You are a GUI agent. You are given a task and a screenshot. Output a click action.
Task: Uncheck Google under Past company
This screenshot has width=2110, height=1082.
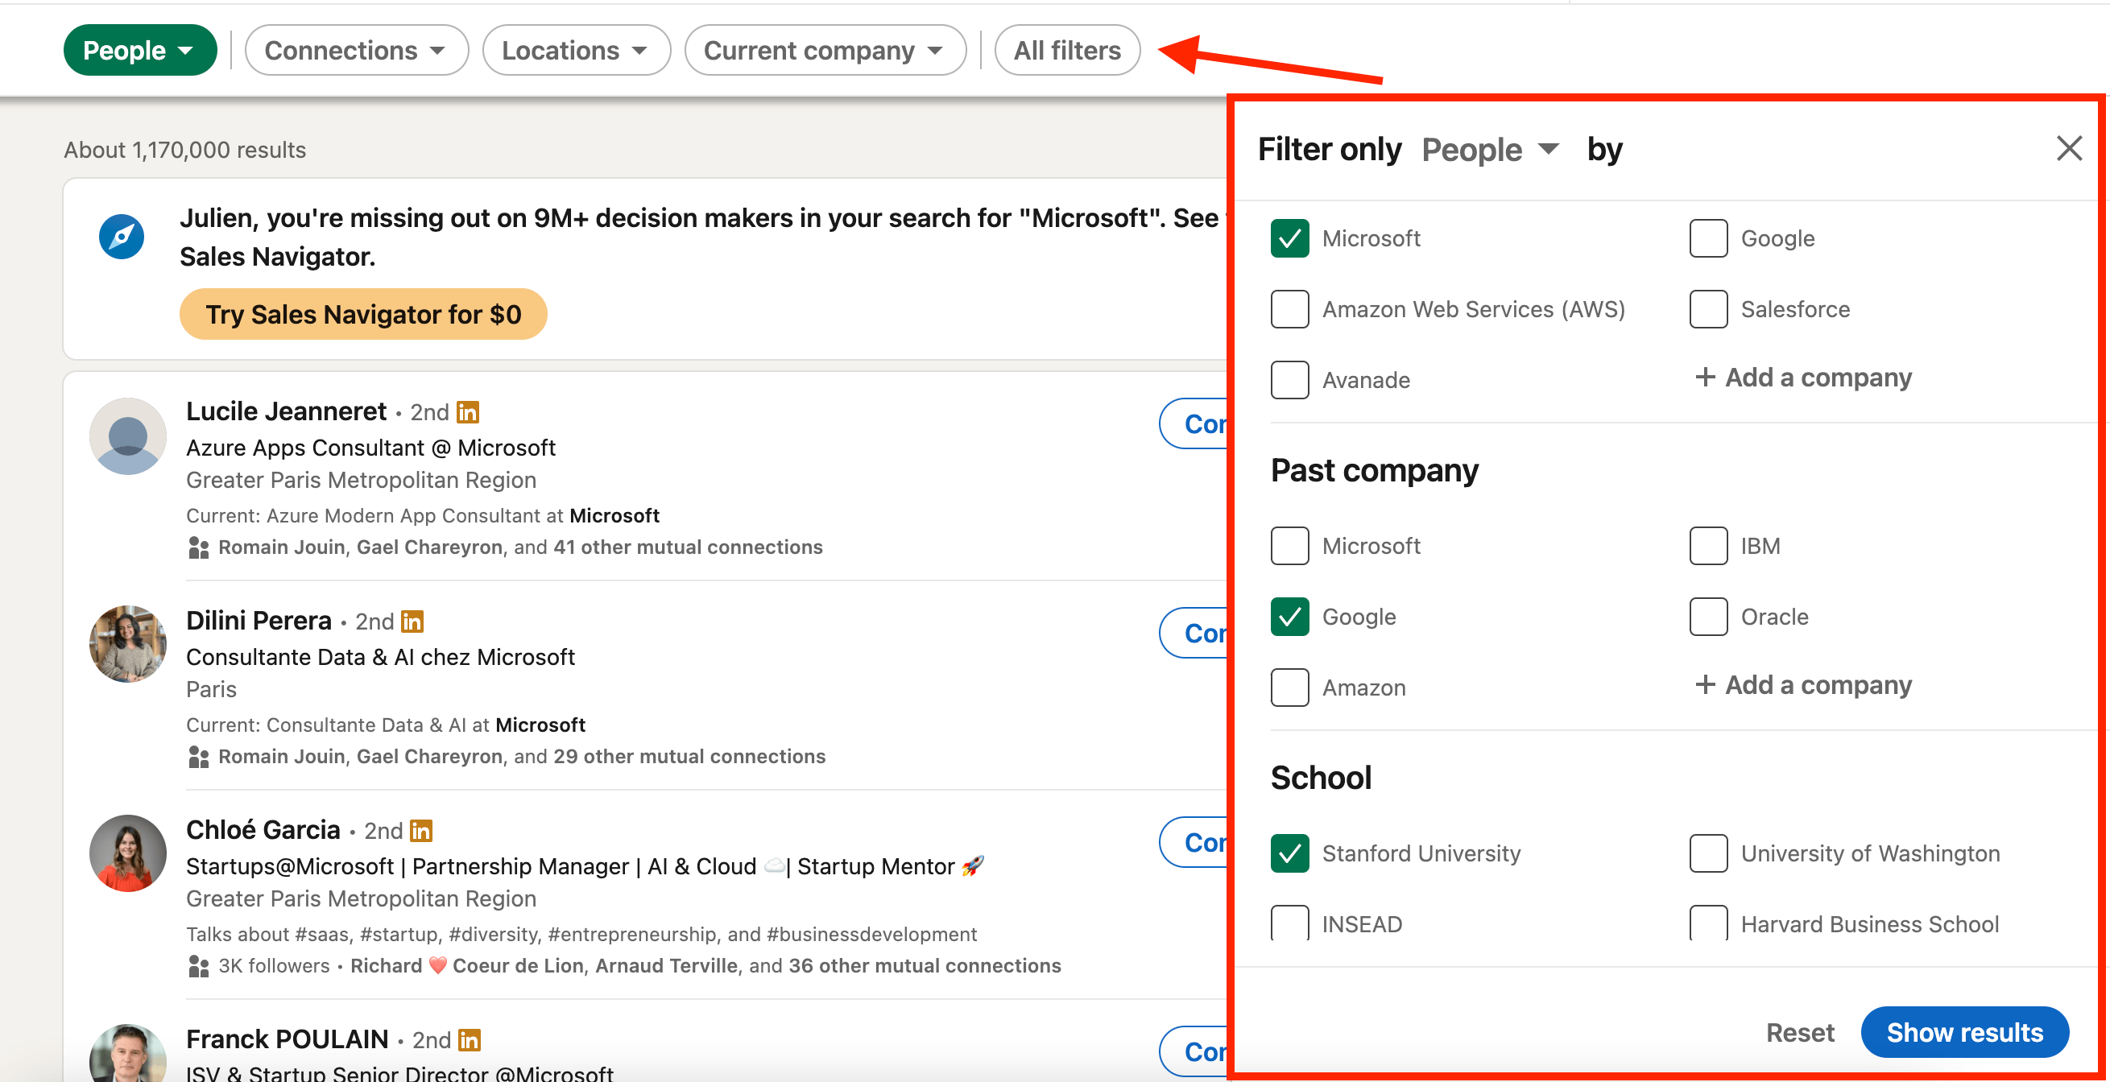pos(1289,617)
